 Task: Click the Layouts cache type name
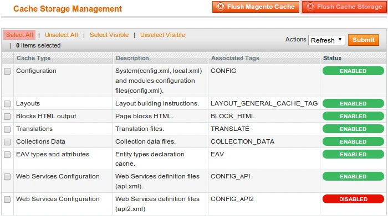pyautogui.click(x=28, y=103)
